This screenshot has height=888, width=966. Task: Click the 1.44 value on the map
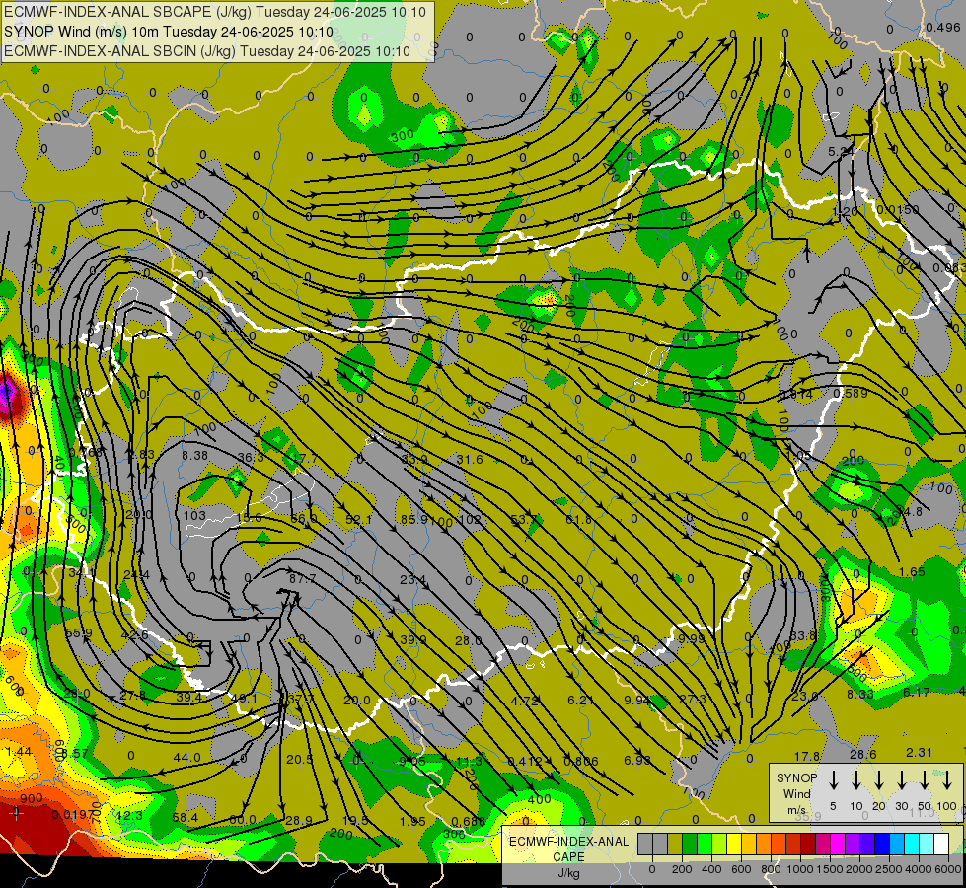coord(19,751)
